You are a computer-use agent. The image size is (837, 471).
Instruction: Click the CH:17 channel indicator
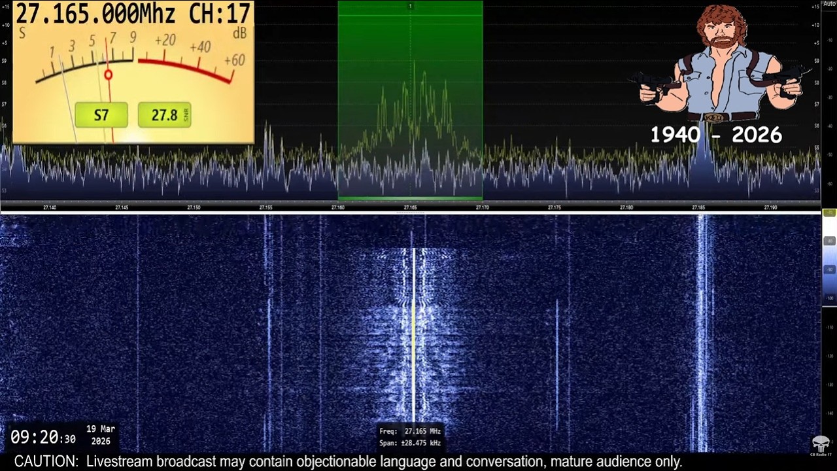pos(220,13)
